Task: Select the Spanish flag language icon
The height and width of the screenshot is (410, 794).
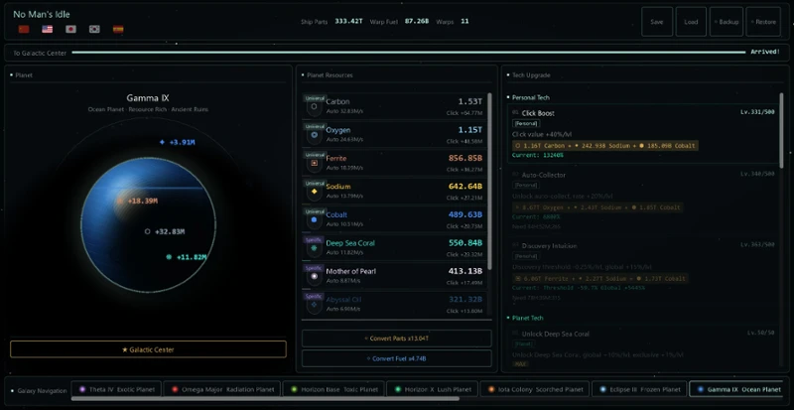Action: pos(118,29)
